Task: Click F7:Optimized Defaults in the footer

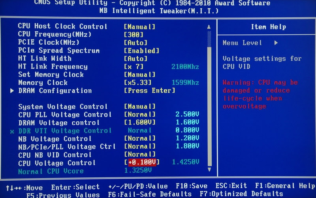Action: pos(241,194)
